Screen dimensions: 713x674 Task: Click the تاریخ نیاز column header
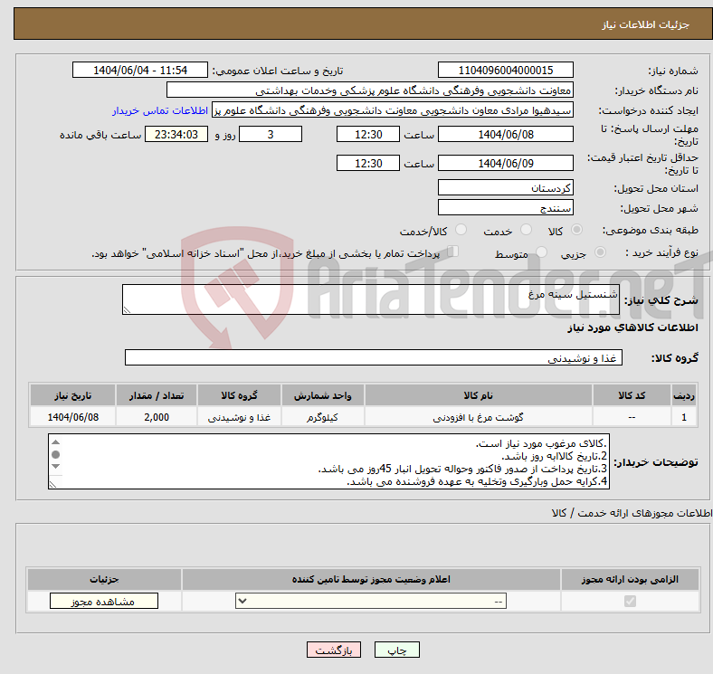pos(72,395)
